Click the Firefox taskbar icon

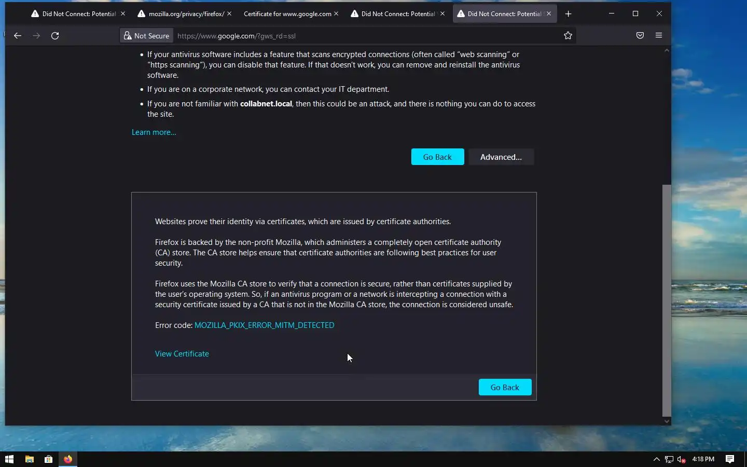pos(68,459)
